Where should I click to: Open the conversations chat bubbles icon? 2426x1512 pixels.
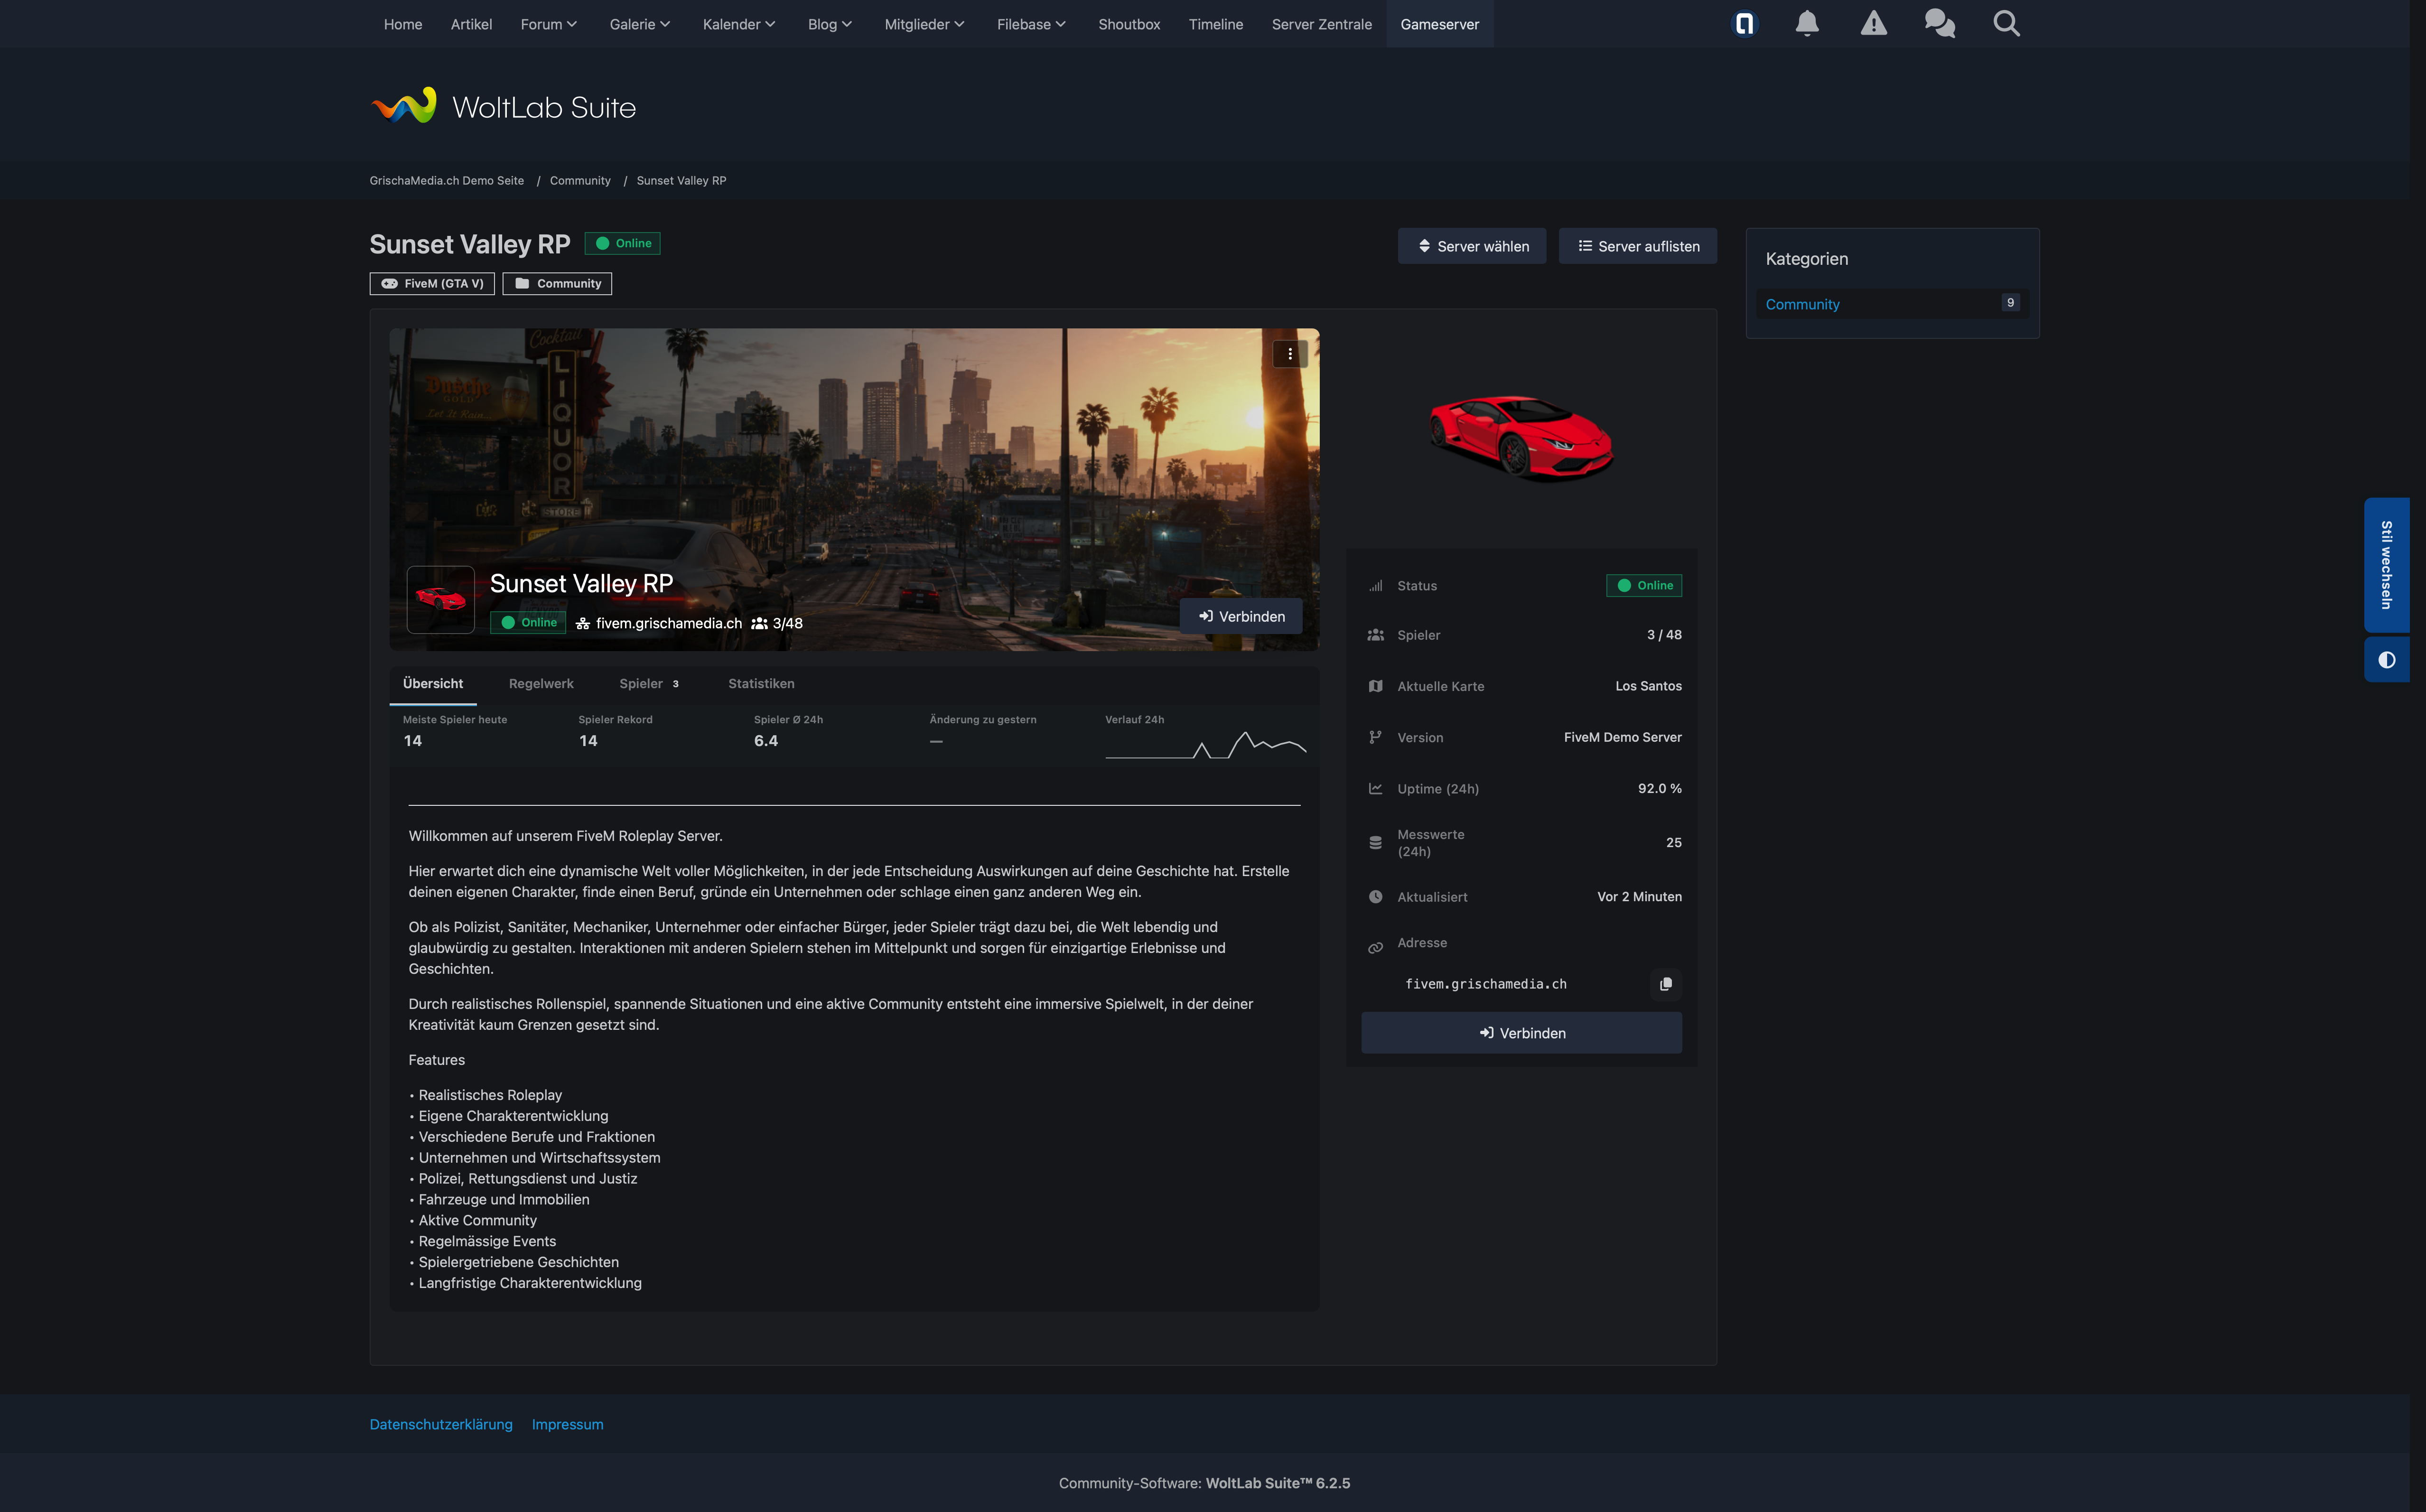coord(1940,24)
